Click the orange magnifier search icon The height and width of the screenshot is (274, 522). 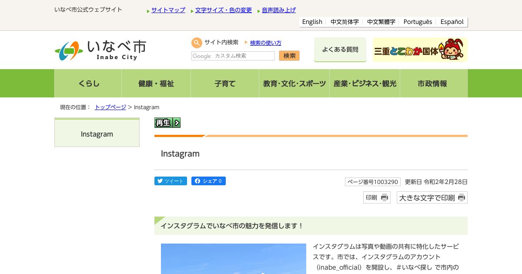point(197,43)
